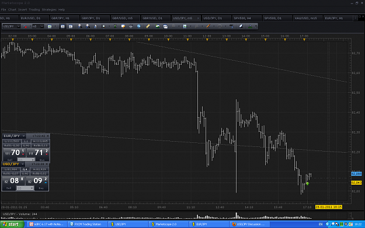Click the hourglass icon in the toolbar
This screenshot has height=228, width=365.
[x=115, y=26]
